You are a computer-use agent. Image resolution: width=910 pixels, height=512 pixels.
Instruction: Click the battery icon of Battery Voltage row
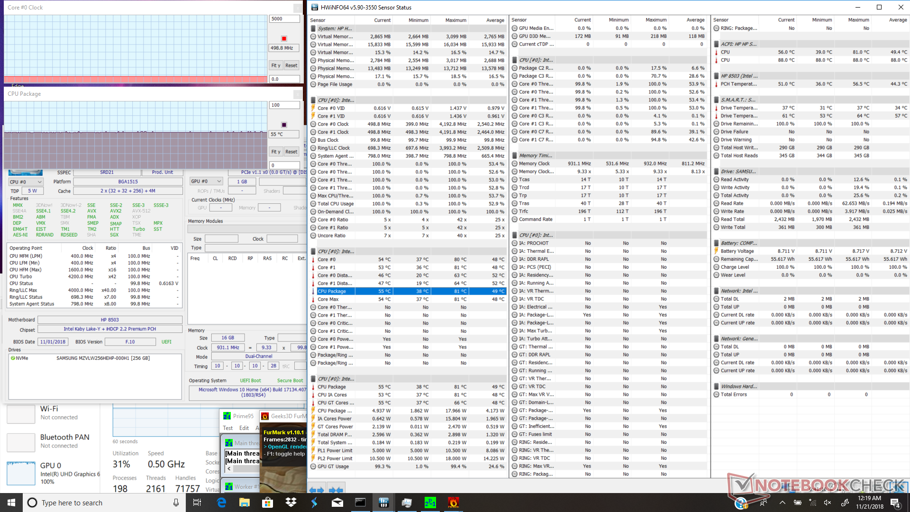pos(716,251)
